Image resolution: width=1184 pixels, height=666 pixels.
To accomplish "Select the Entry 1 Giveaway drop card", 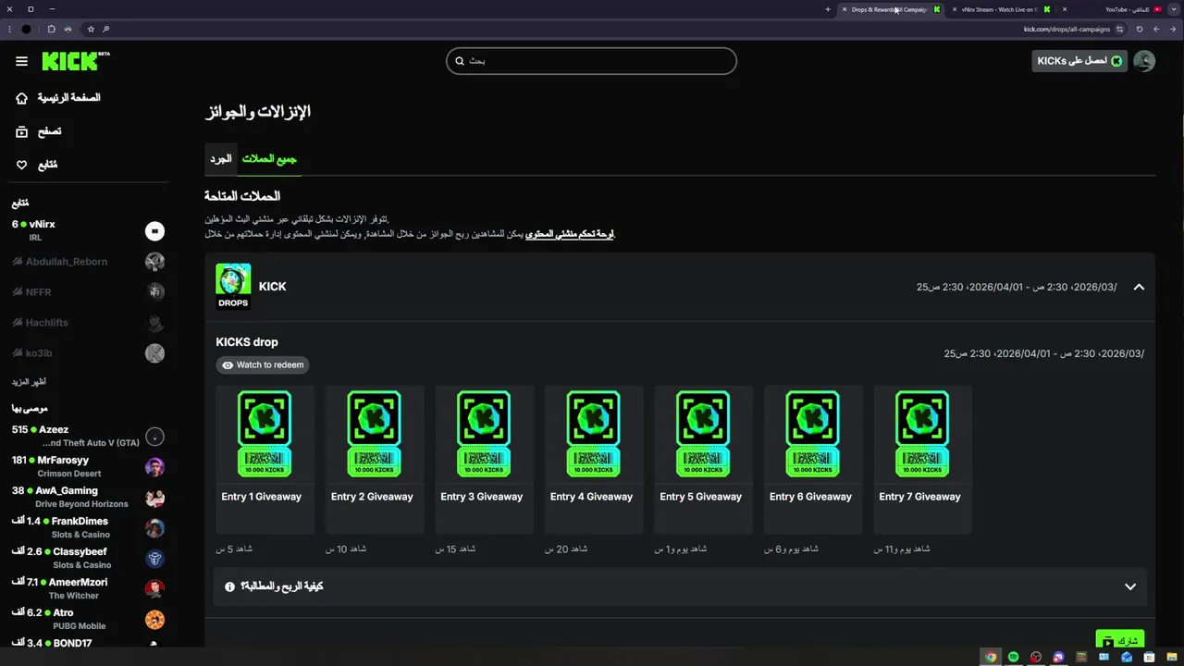I will click(265, 460).
